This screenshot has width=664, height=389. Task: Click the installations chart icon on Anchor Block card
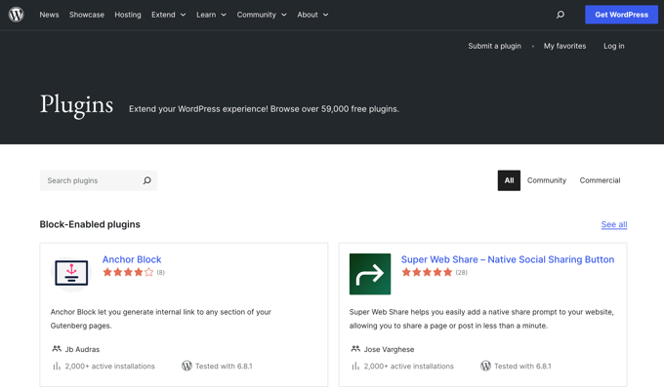click(x=57, y=367)
